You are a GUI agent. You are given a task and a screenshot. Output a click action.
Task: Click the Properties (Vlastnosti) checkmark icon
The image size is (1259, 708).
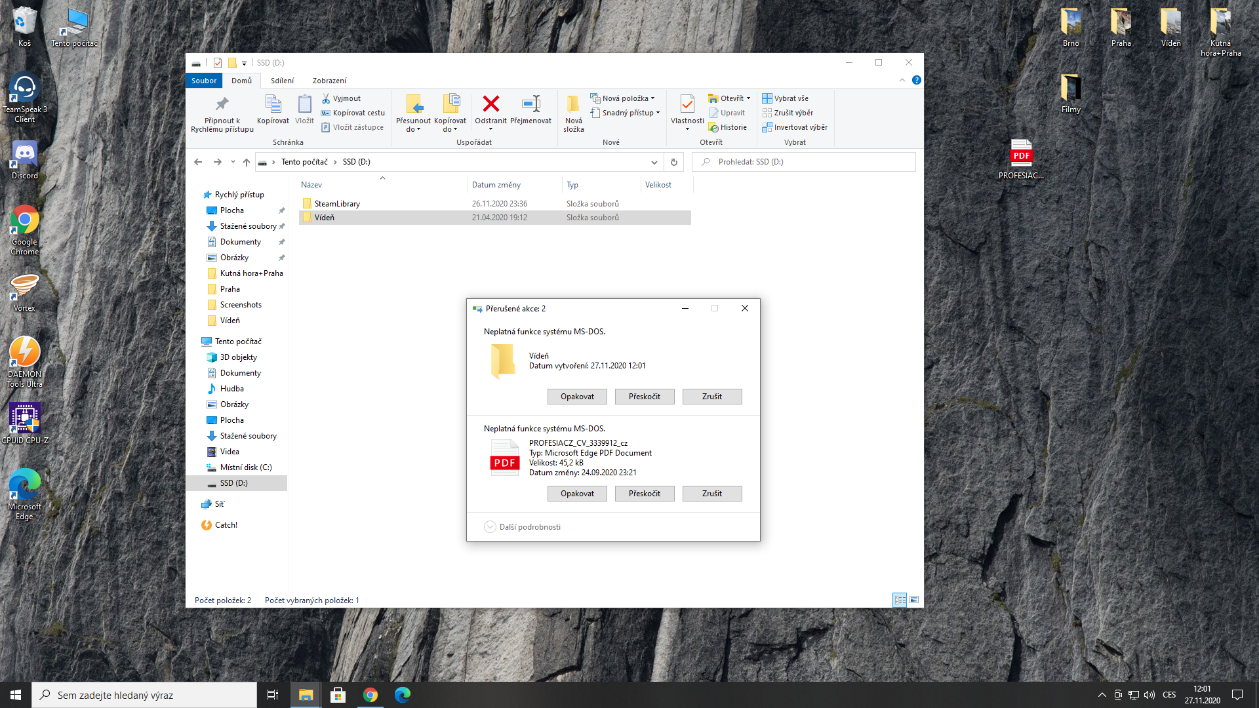pos(687,105)
